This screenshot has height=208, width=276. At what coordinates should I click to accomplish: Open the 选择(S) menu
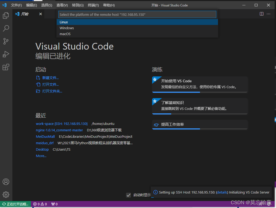(47, 5)
